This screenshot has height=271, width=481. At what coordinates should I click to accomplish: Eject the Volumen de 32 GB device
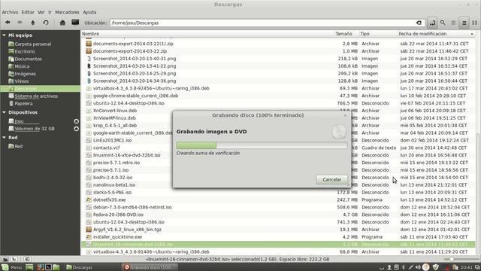(x=76, y=129)
